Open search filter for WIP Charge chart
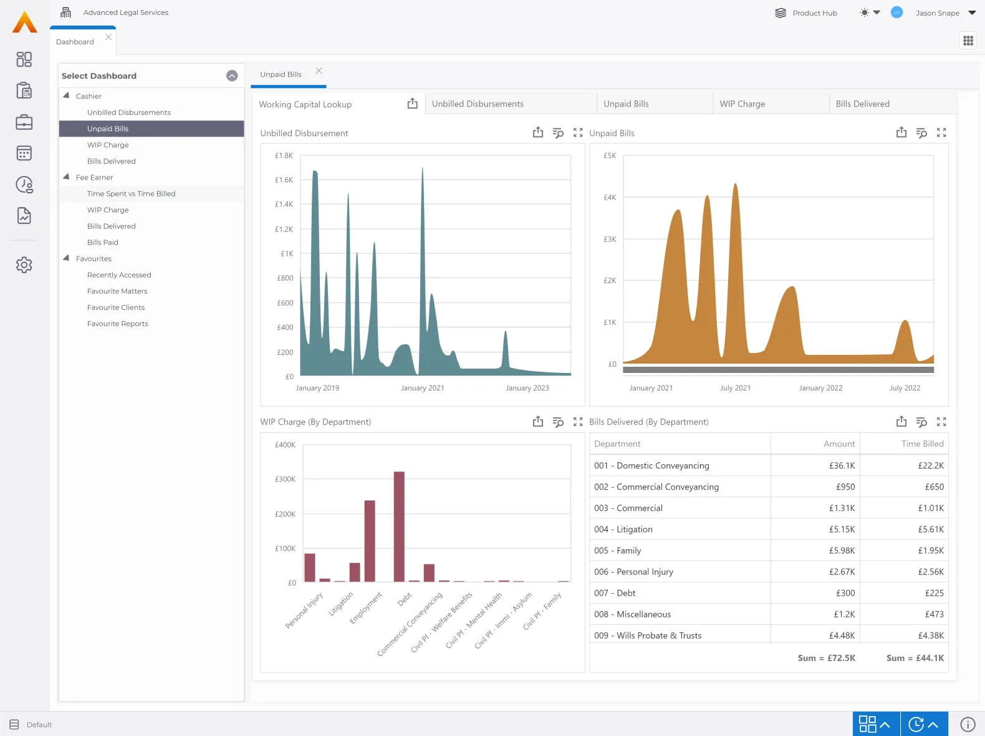985x736 pixels. click(x=558, y=422)
